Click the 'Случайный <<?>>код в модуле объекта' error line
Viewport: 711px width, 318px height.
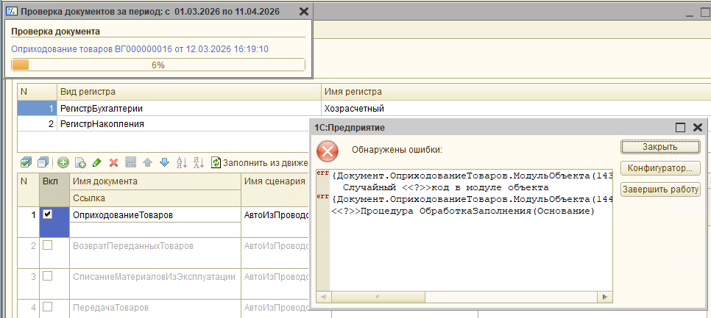tap(446, 187)
